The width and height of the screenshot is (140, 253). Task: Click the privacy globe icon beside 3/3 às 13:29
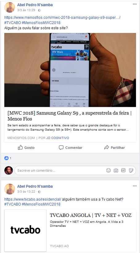coord(39,10)
